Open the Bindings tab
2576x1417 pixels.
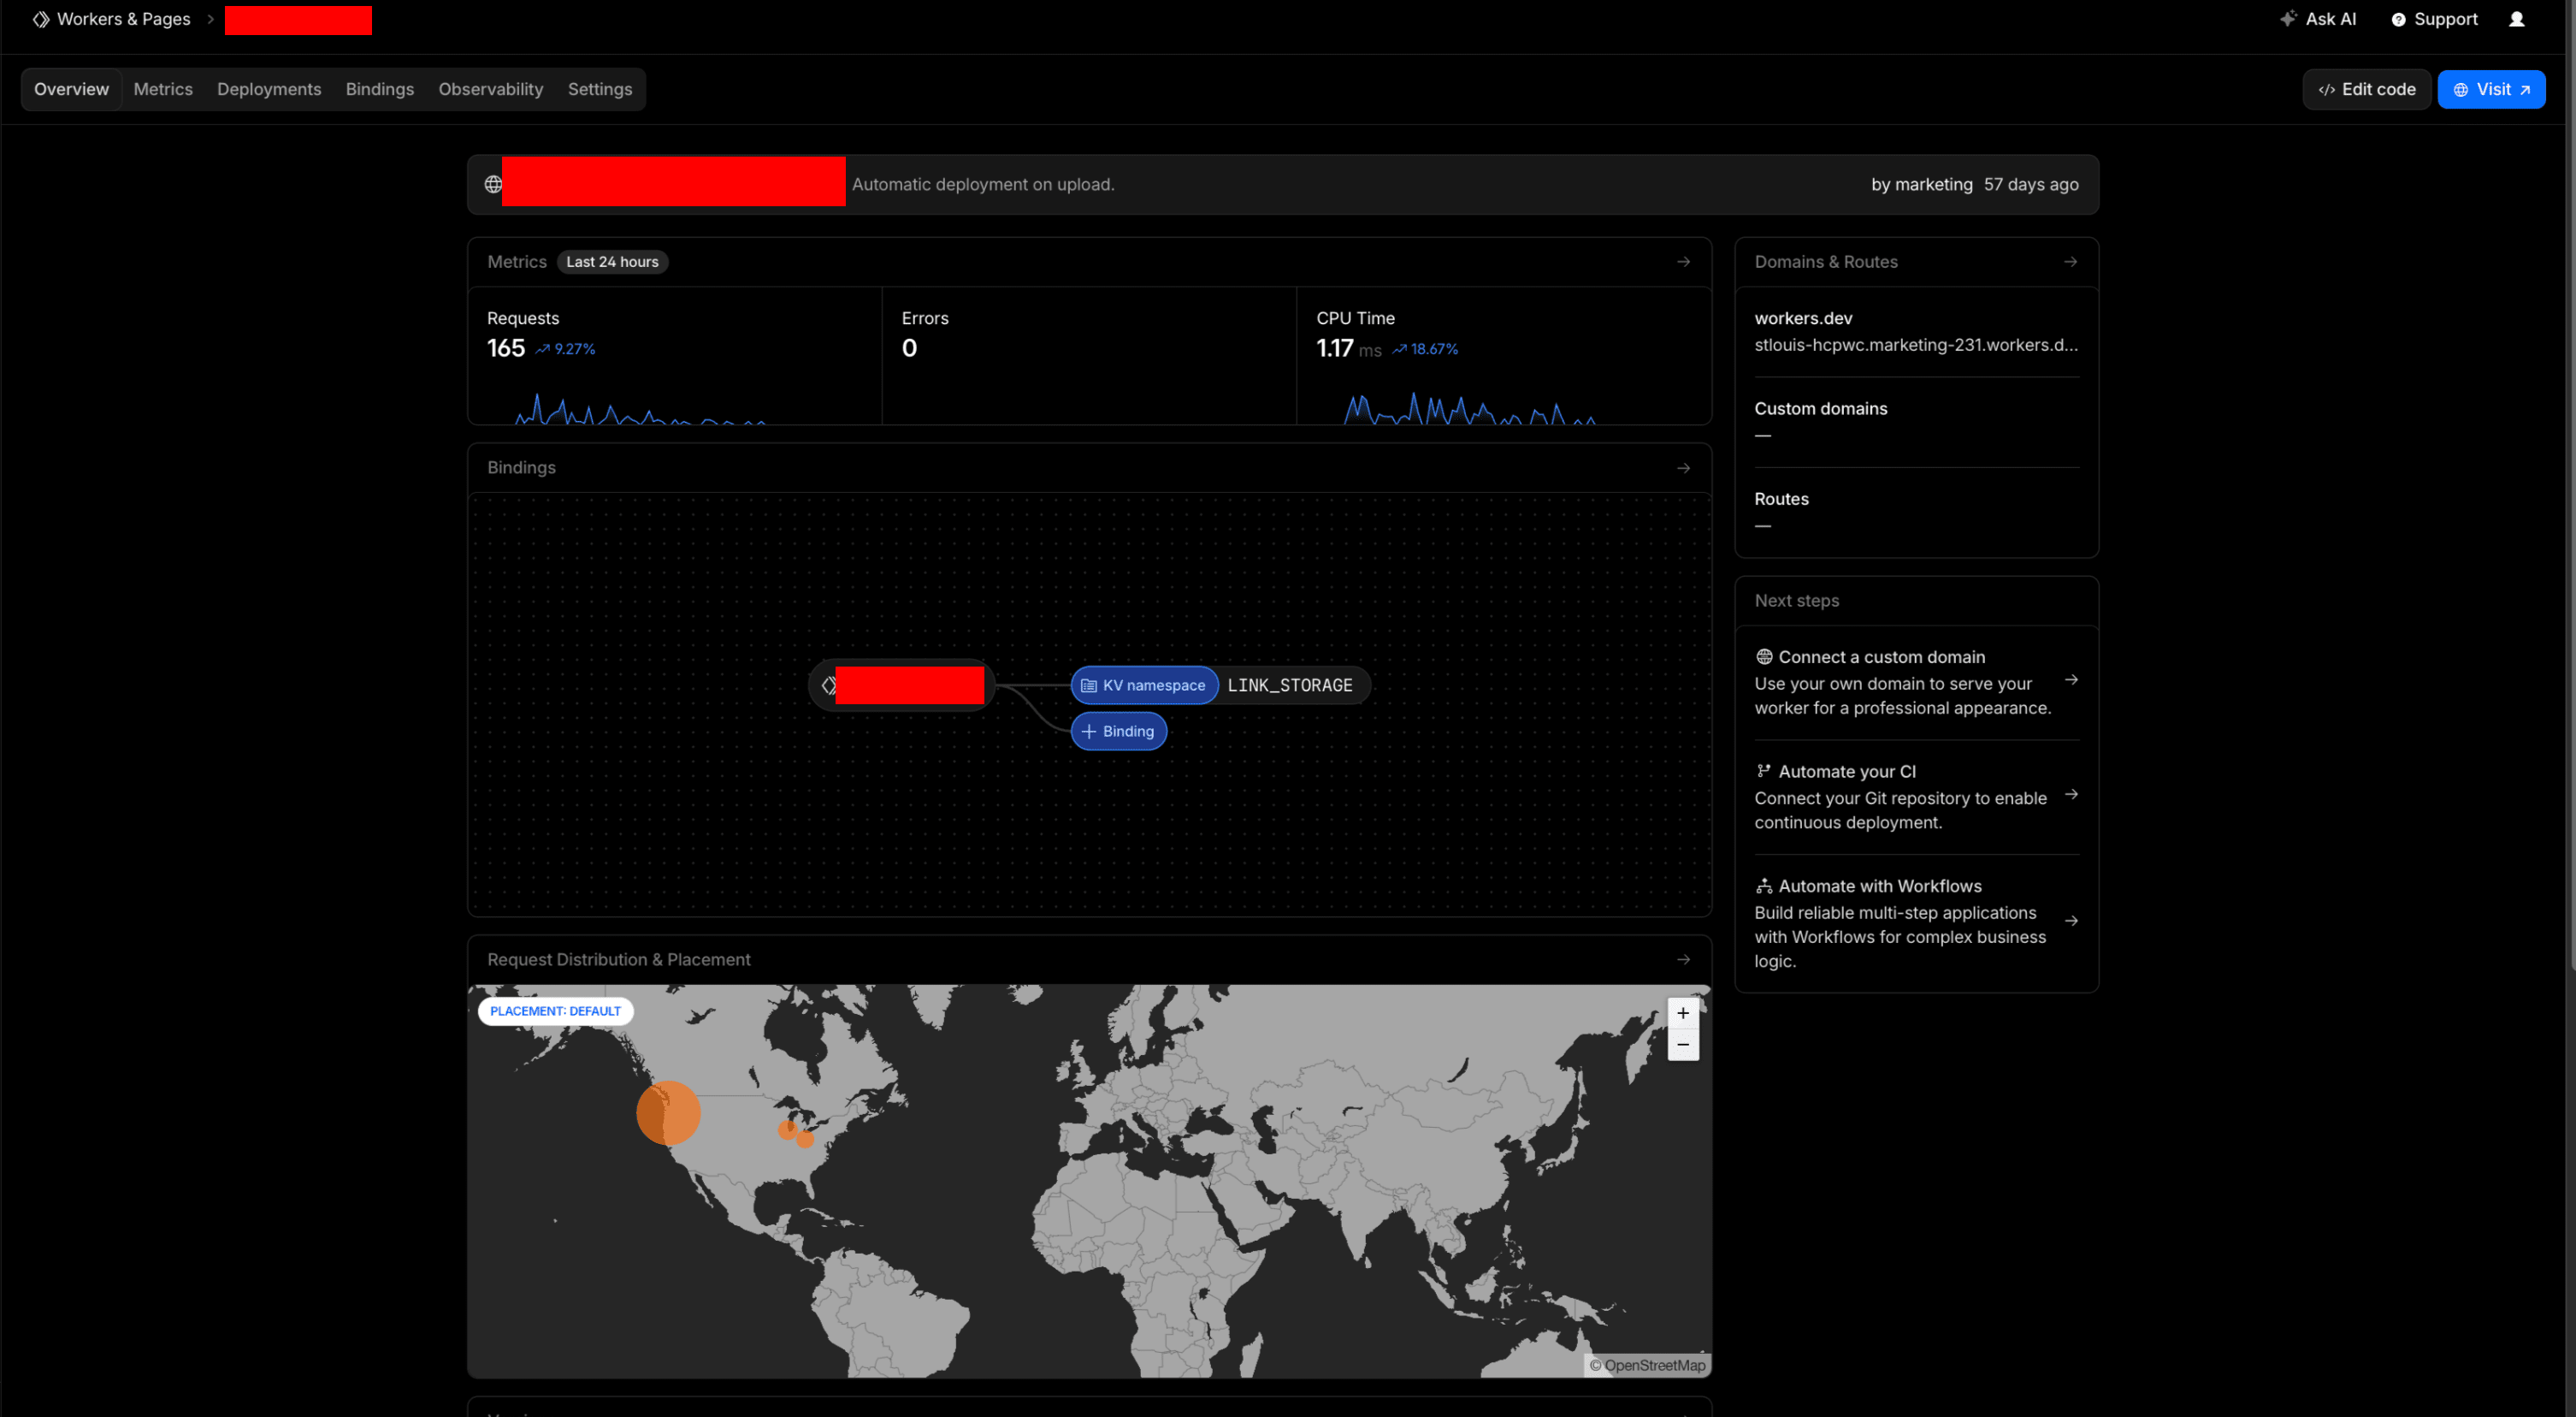click(380, 90)
